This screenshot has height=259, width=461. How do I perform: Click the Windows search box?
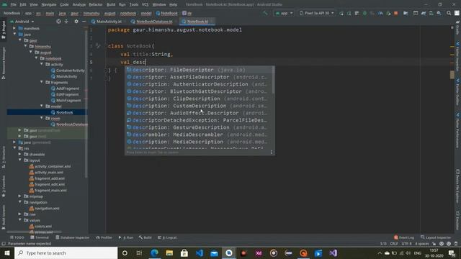tap(66, 253)
